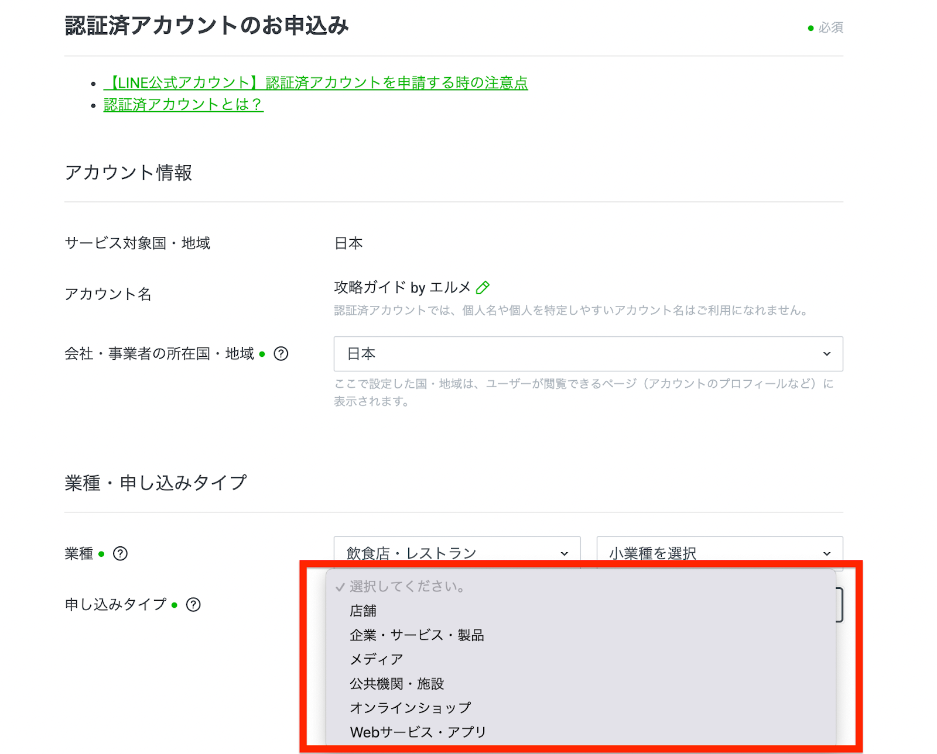Viewport: 937px width, 754px height.
Task: Open the 日本 country dropdown
Action: click(x=587, y=354)
